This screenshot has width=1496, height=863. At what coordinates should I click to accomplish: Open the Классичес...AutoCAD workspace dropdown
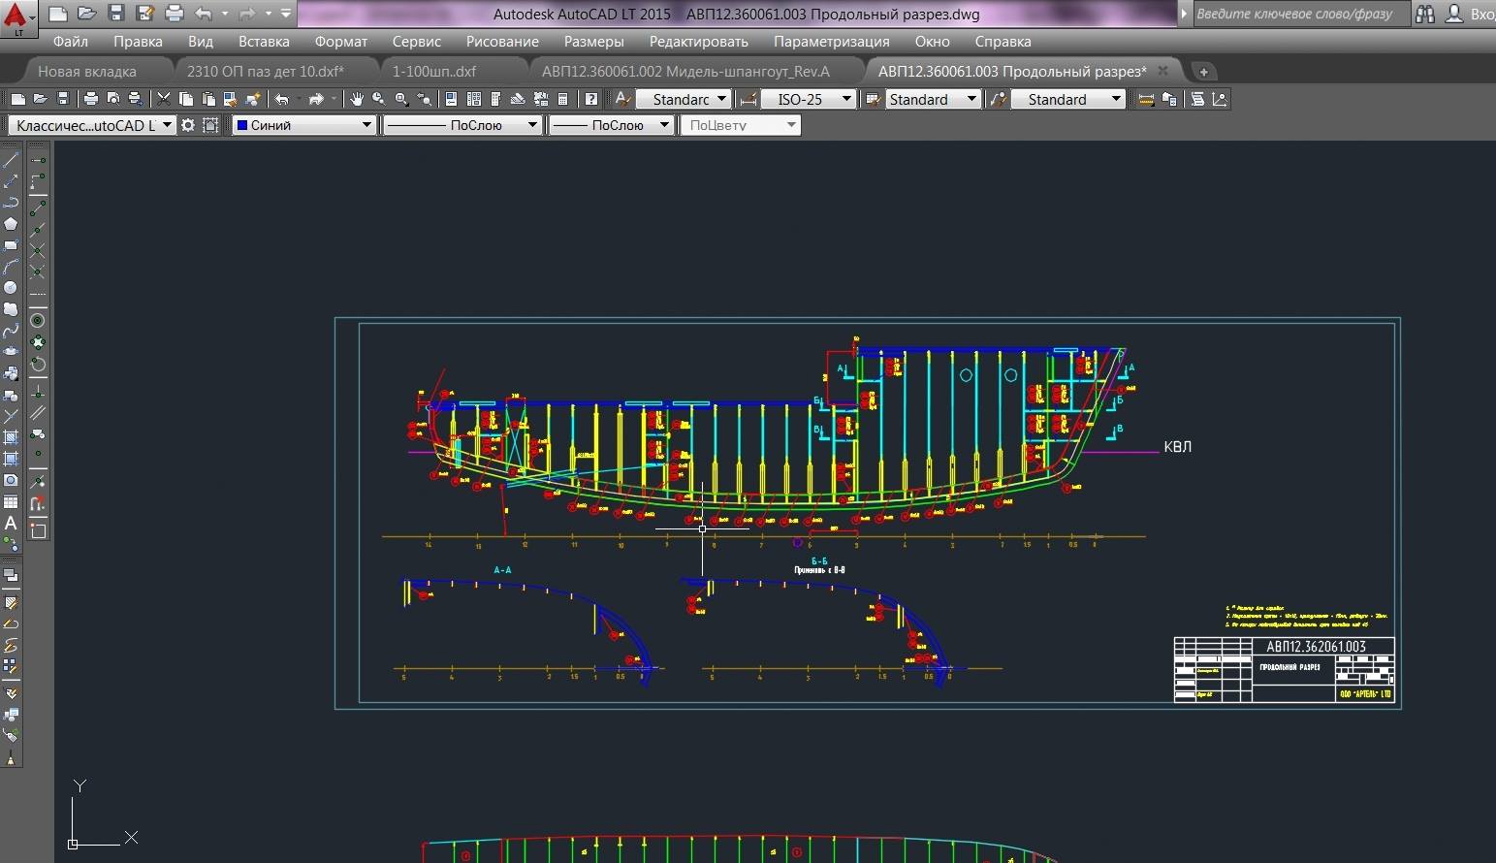[x=92, y=125]
